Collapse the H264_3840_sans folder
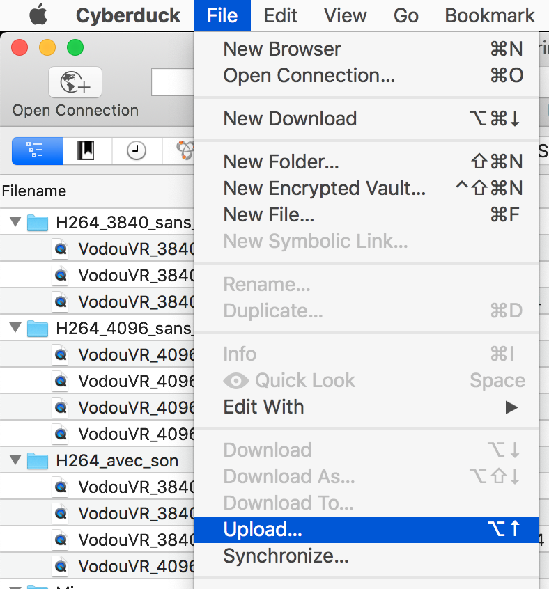 point(15,223)
